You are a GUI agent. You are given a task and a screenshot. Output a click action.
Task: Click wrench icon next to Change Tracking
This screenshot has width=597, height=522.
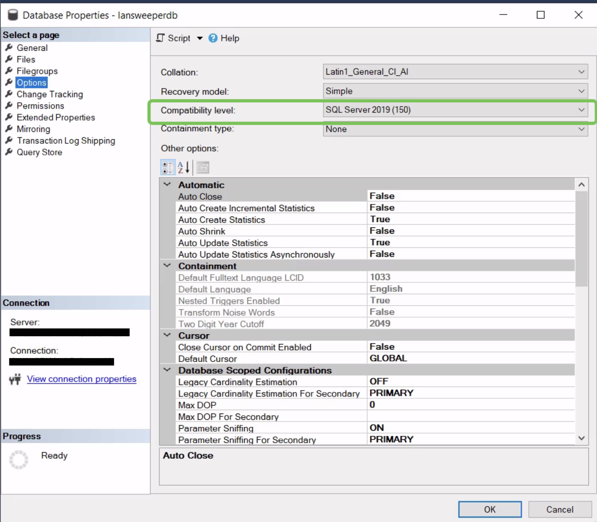tap(9, 94)
